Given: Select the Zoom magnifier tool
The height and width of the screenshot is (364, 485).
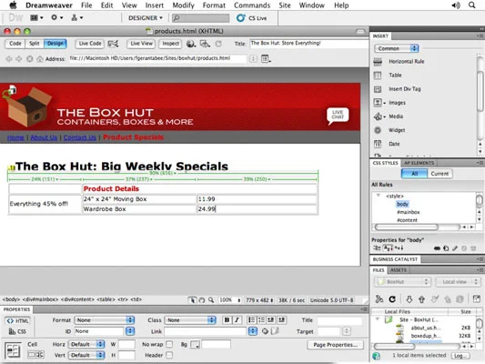Looking at the screenshot, I should [x=211, y=300].
